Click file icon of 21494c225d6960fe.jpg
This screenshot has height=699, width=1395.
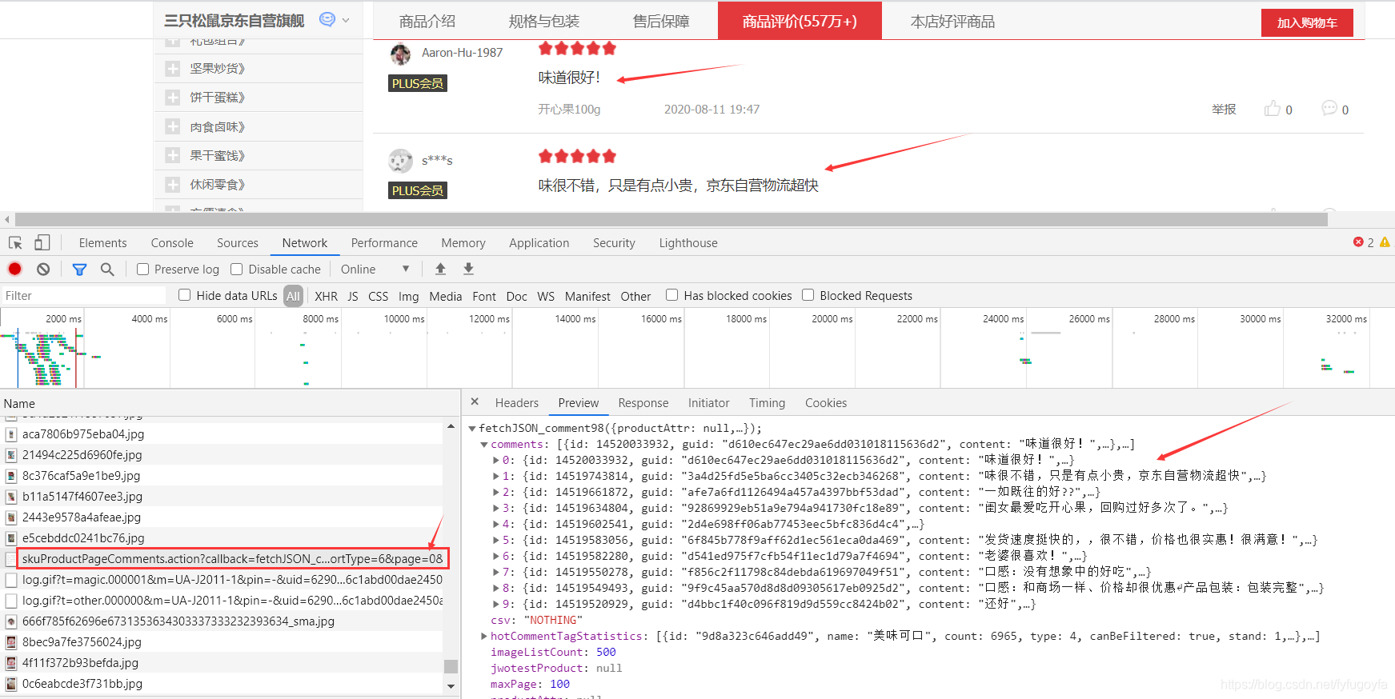pyautogui.click(x=11, y=455)
